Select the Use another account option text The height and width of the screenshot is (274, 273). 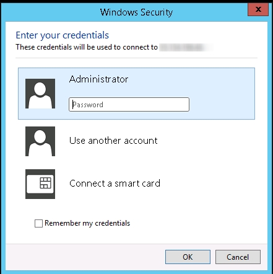(113, 141)
